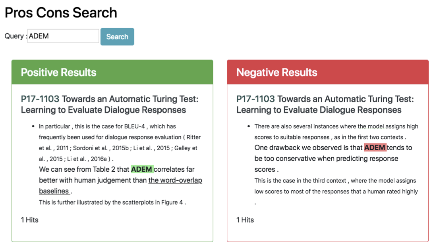Image resolution: width=435 pixels, height=247 pixels.
Task: Click 'One drawback we observed' sentence
Action: coord(333,159)
